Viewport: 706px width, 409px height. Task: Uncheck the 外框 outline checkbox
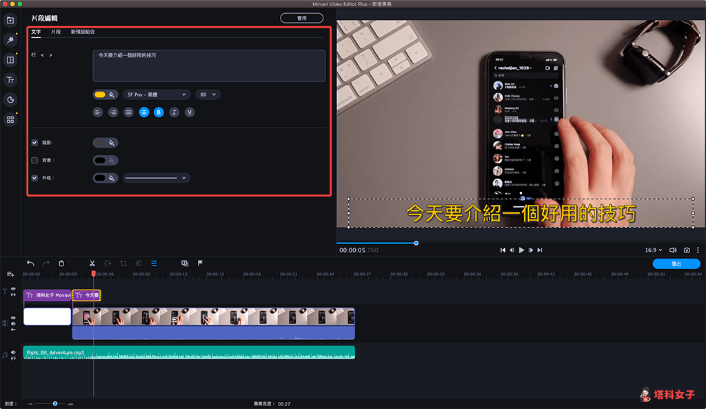click(x=34, y=177)
